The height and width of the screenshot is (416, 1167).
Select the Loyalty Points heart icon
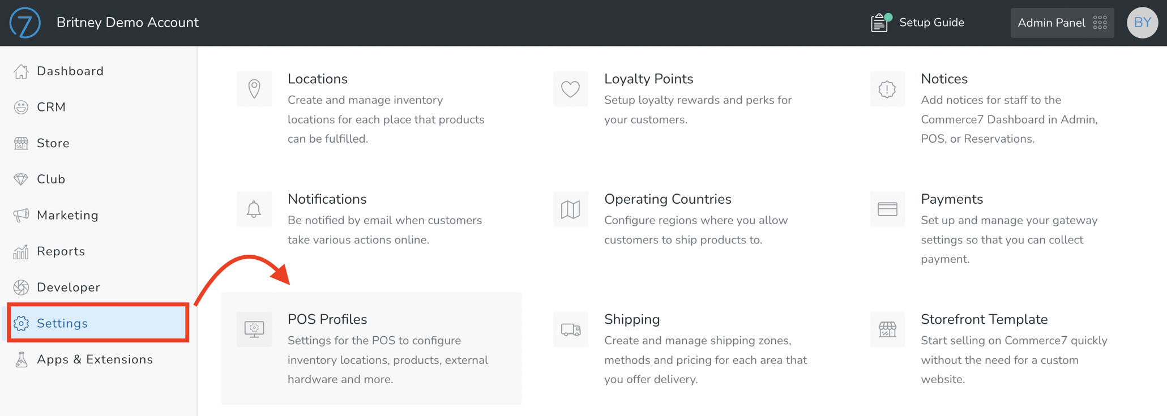tap(570, 89)
